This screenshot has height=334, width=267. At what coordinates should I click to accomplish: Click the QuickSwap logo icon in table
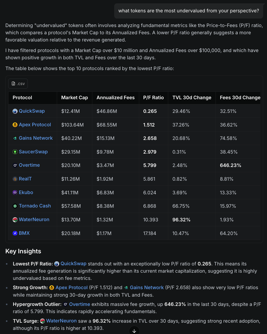pyautogui.click(x=15, y=111)
